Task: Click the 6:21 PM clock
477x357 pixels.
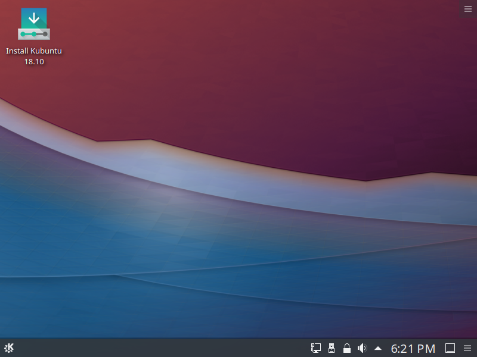Action: pyautogui.click(x=413, y=348)
